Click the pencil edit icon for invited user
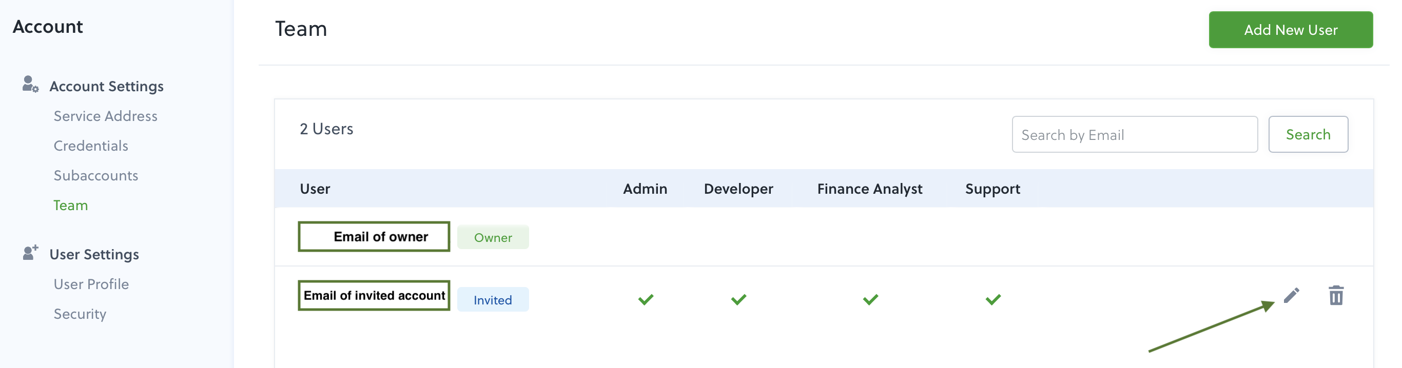1402x368 pixels. [x=1291, y=295]
